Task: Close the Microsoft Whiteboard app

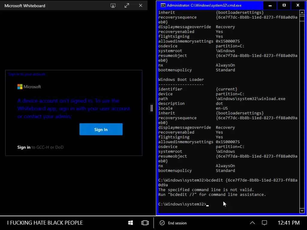Action: coord(141,5)
